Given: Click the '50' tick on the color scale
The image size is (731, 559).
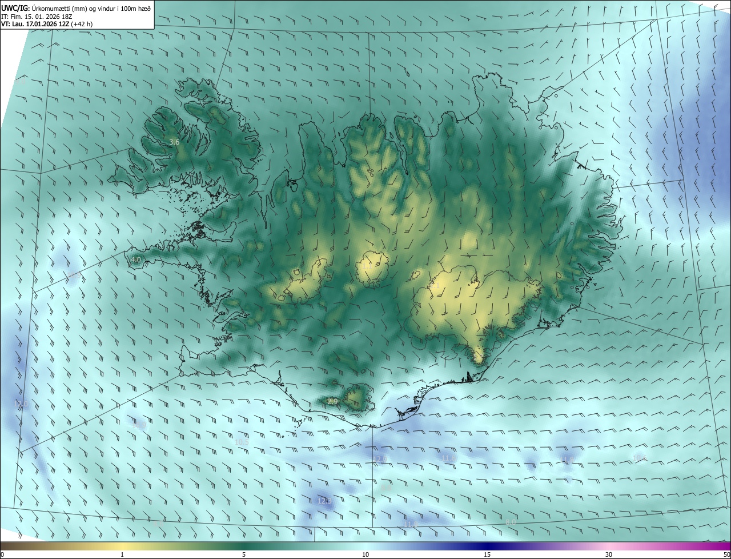Looking at the screenshot, I should 726,554.
